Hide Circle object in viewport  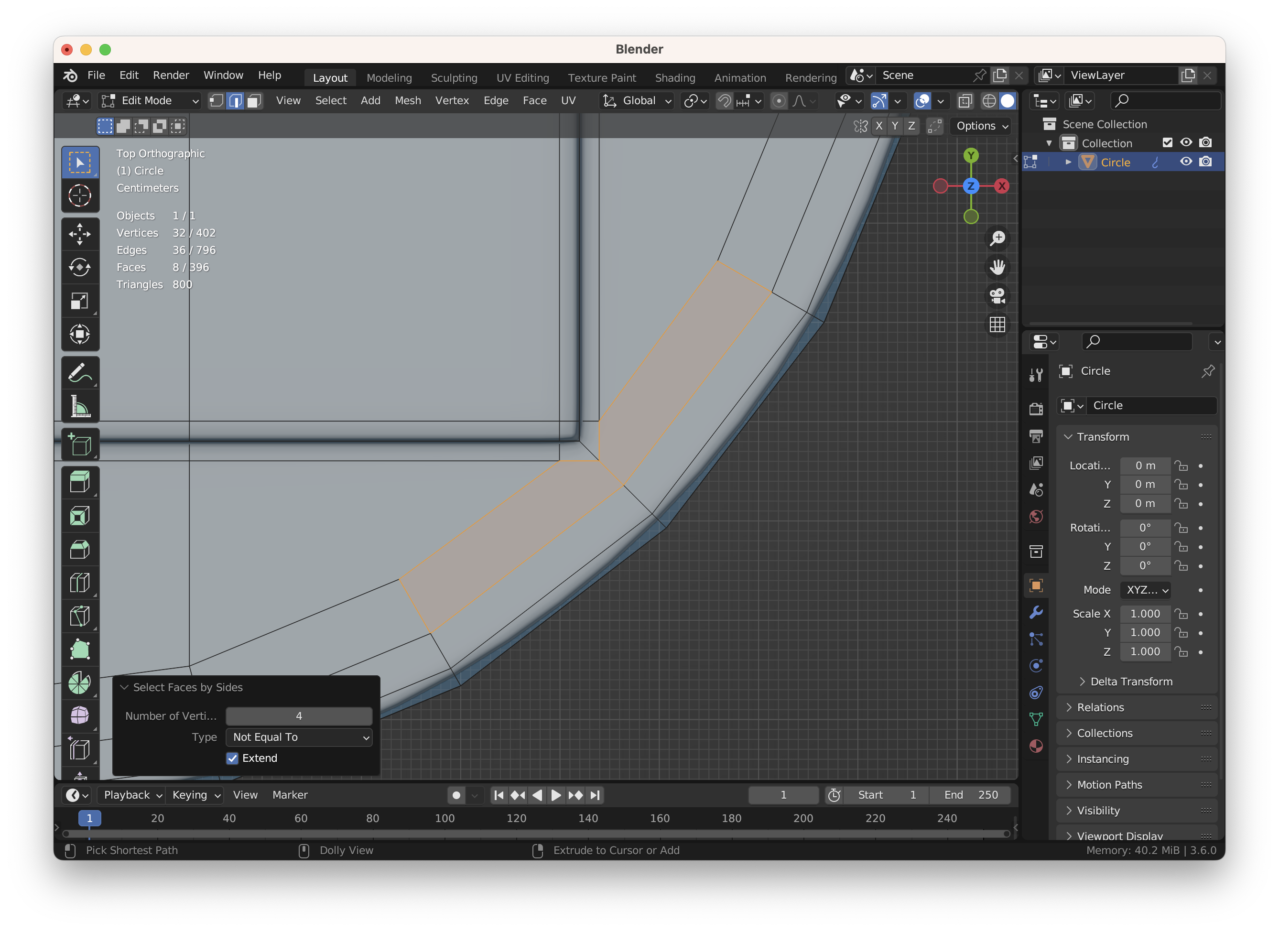pos(1186,162)
